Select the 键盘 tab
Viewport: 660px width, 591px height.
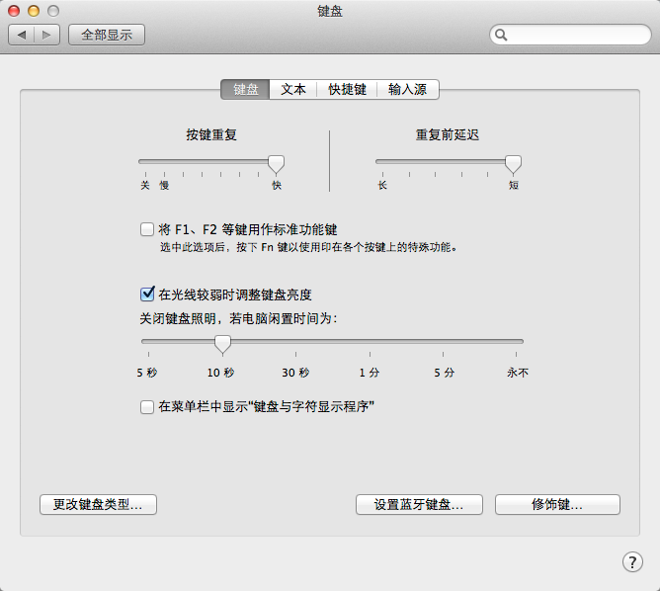coord(245,89)
